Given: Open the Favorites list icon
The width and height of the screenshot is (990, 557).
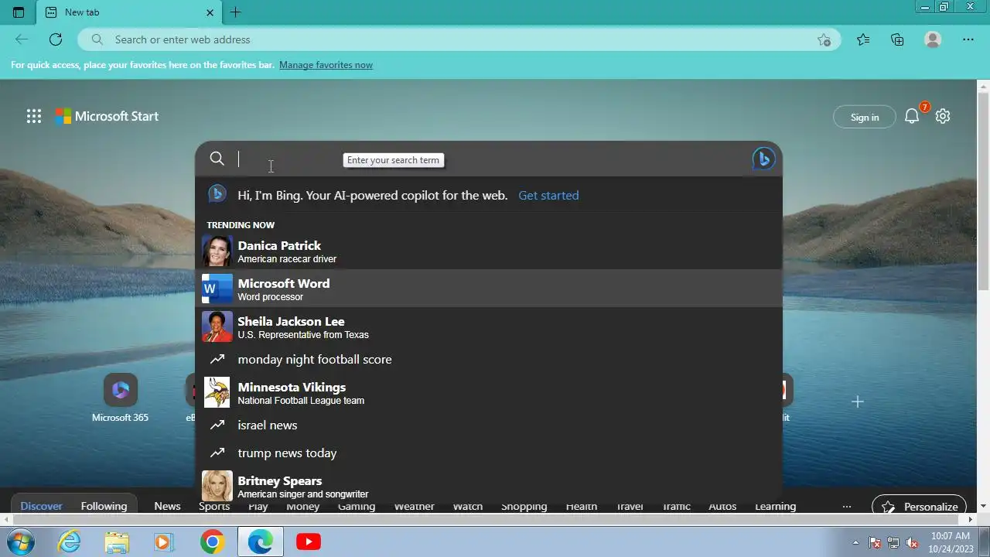Looking at the screenshot, I should click(x=863, y=39).
